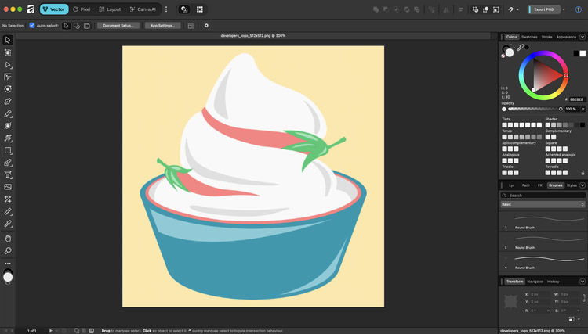Toggle the aspect ratio link in Transform panel
Viewport: 588px width, 334px height.
[x=583, y=298]
